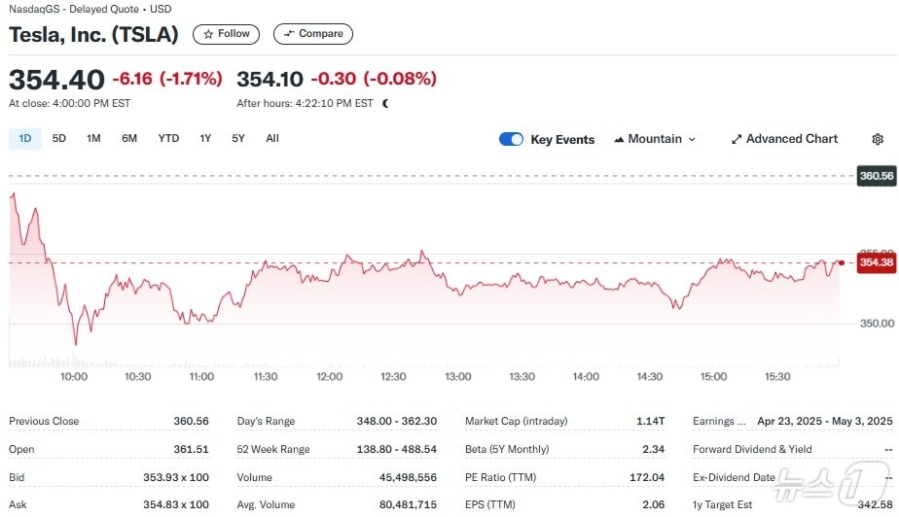This screenshot has width=899, height=517.
Task: Expand the Mountain chart style dropdown
Action: (x=692, y=139)
